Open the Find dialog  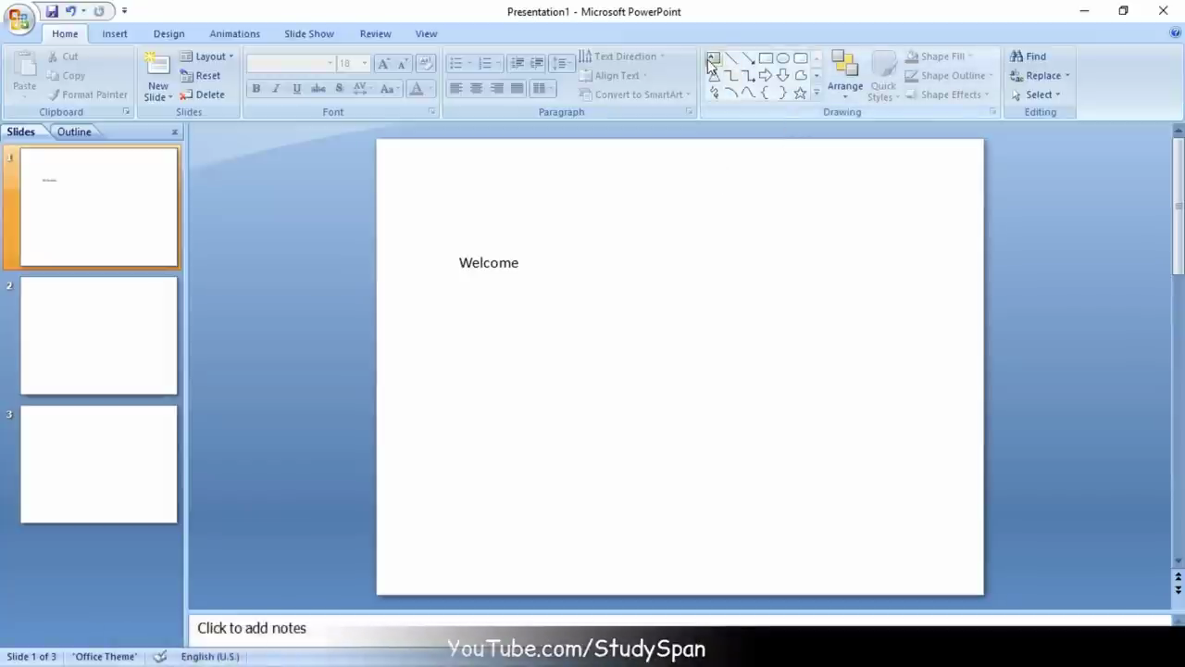[x=1028, y=57]
